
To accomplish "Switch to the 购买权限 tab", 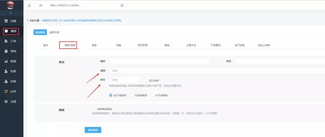I will coord(143,45).
